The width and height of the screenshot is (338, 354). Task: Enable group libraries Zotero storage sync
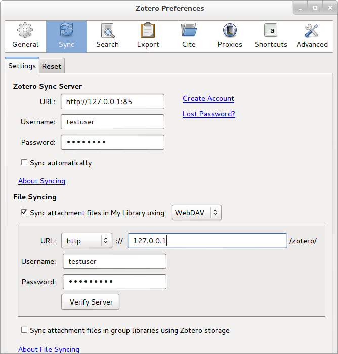24,330
